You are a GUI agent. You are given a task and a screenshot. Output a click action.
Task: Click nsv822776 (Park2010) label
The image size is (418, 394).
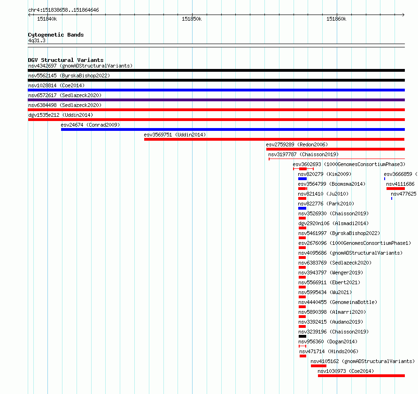326,204
